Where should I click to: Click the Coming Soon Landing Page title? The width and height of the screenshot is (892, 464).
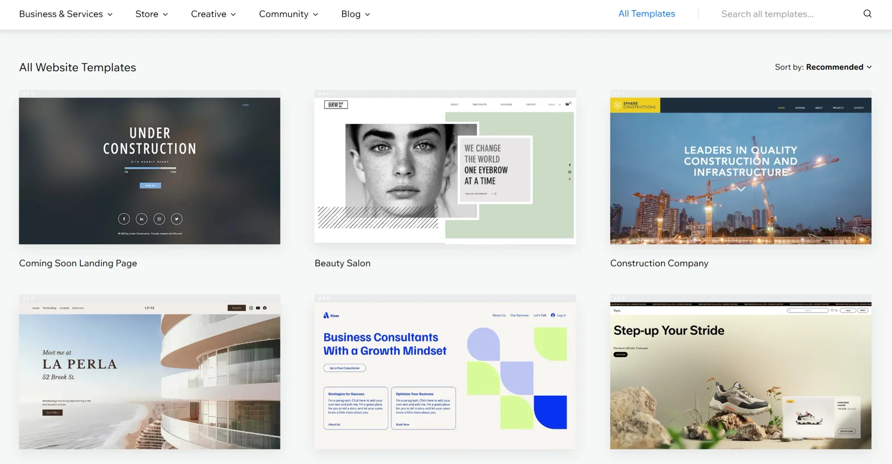[x=78, y=263]
